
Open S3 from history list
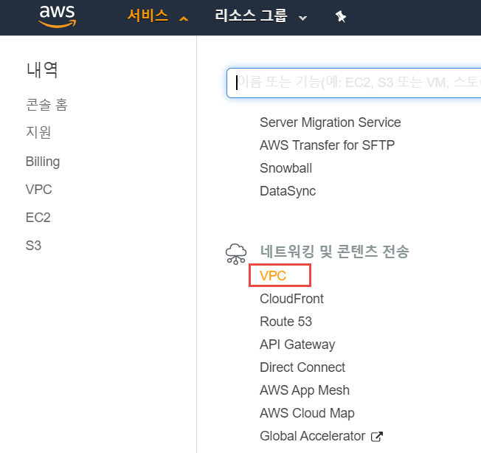pyautogui.click(x=33, y=246)
